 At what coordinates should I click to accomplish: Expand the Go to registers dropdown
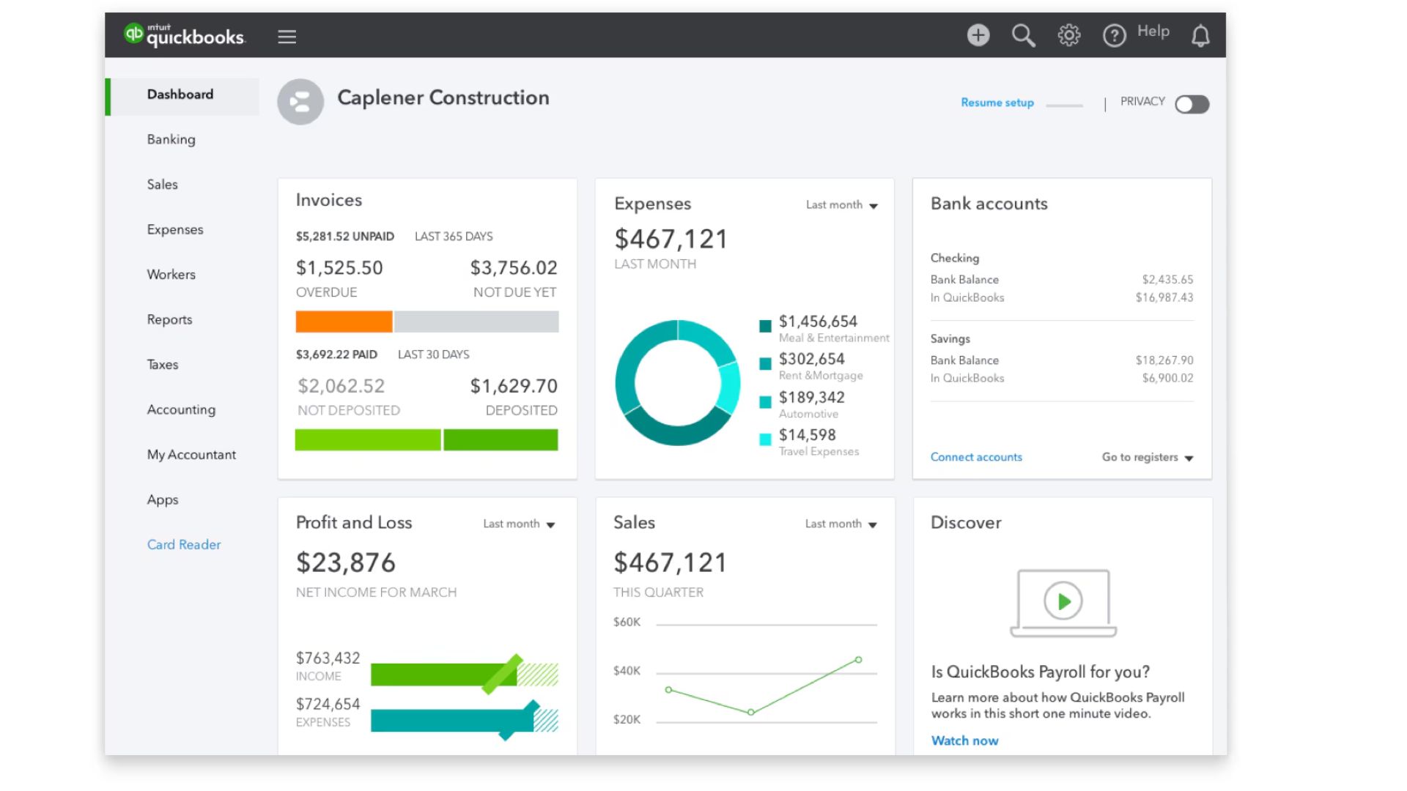click(1148, 457)
